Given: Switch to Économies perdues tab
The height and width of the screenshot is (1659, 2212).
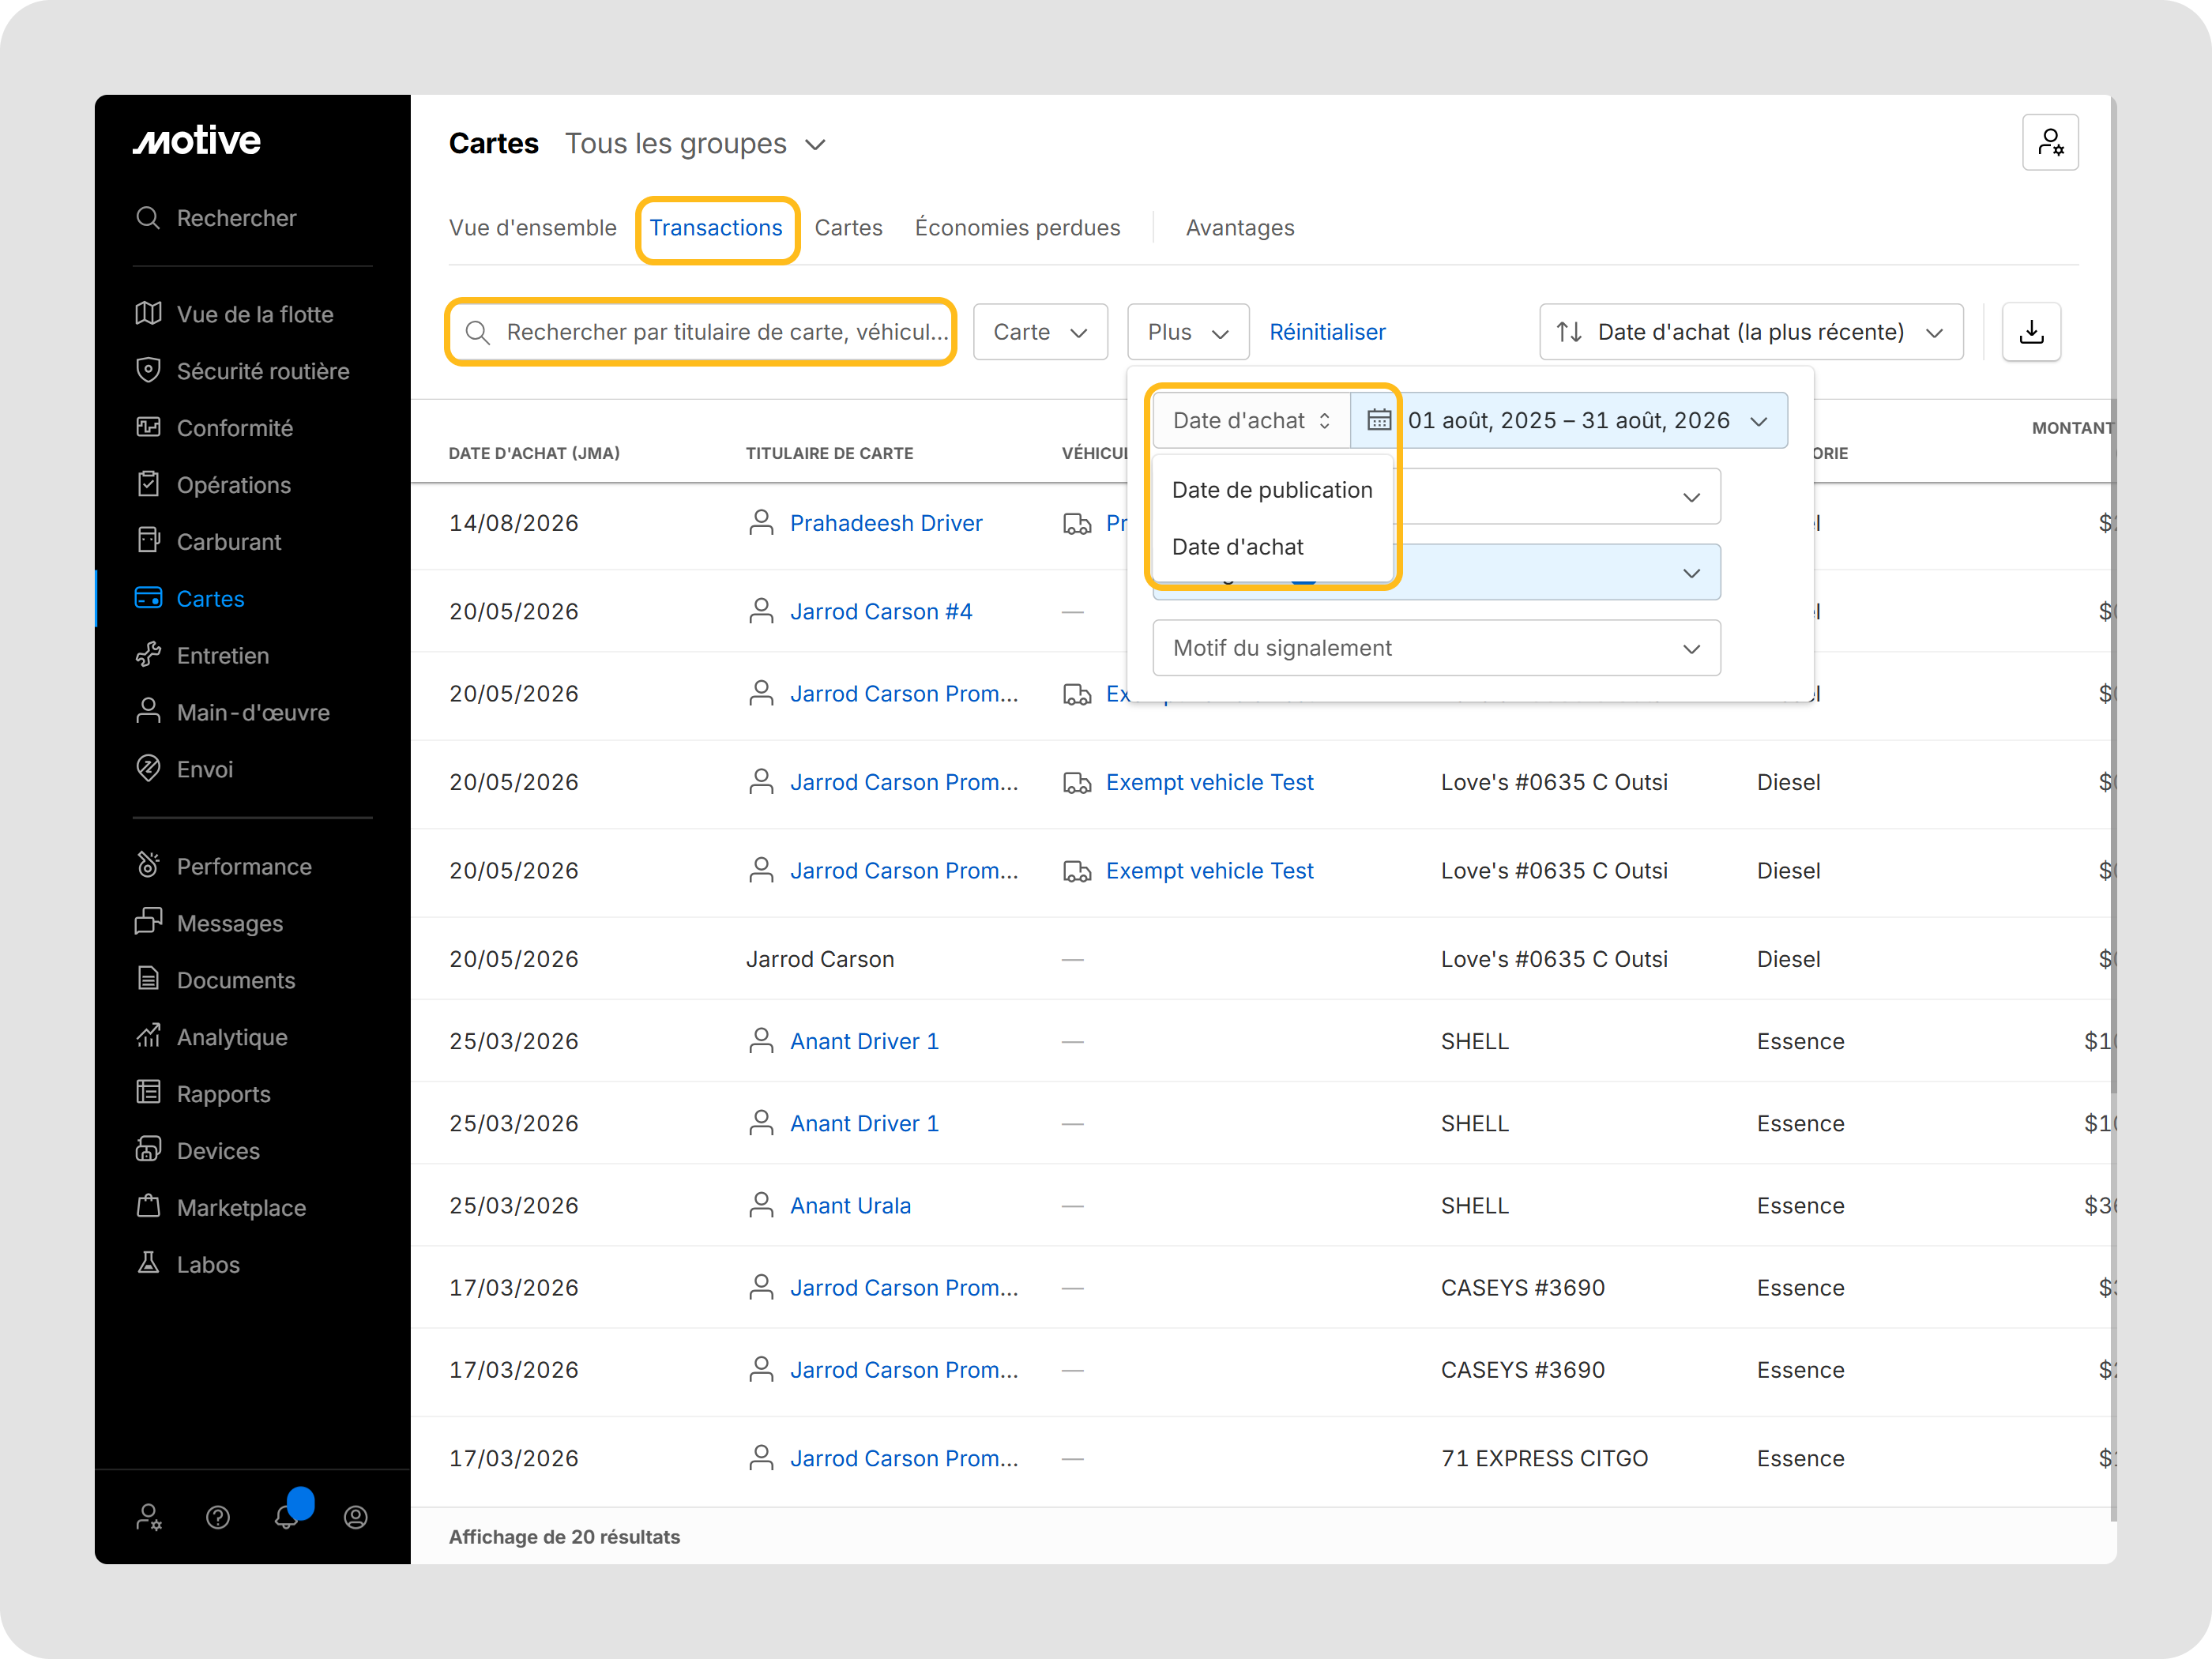Looking at the screenshot, I should pyautogui.click(x=1017, y=228).
